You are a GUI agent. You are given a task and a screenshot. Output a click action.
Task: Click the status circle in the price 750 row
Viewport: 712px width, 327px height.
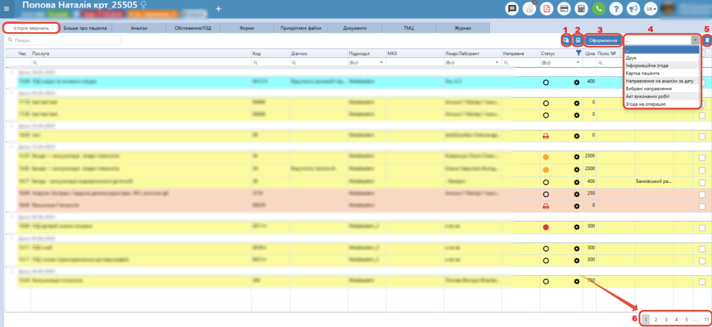[546, 281]
